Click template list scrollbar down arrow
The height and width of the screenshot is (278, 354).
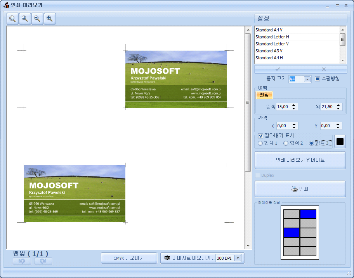tap(343, 60)
